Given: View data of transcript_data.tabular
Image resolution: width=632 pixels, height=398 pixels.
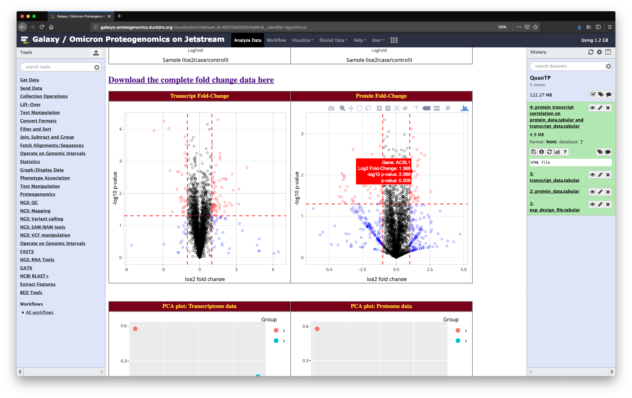Looking at the screenshot, I should pyautogui.click(x=592, y=175).
